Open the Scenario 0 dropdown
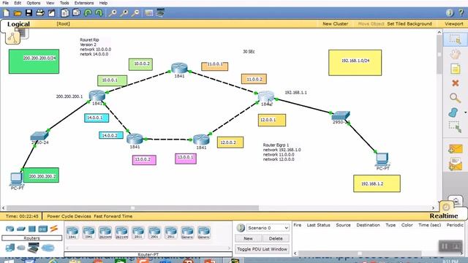 click(x=268, y=228)
